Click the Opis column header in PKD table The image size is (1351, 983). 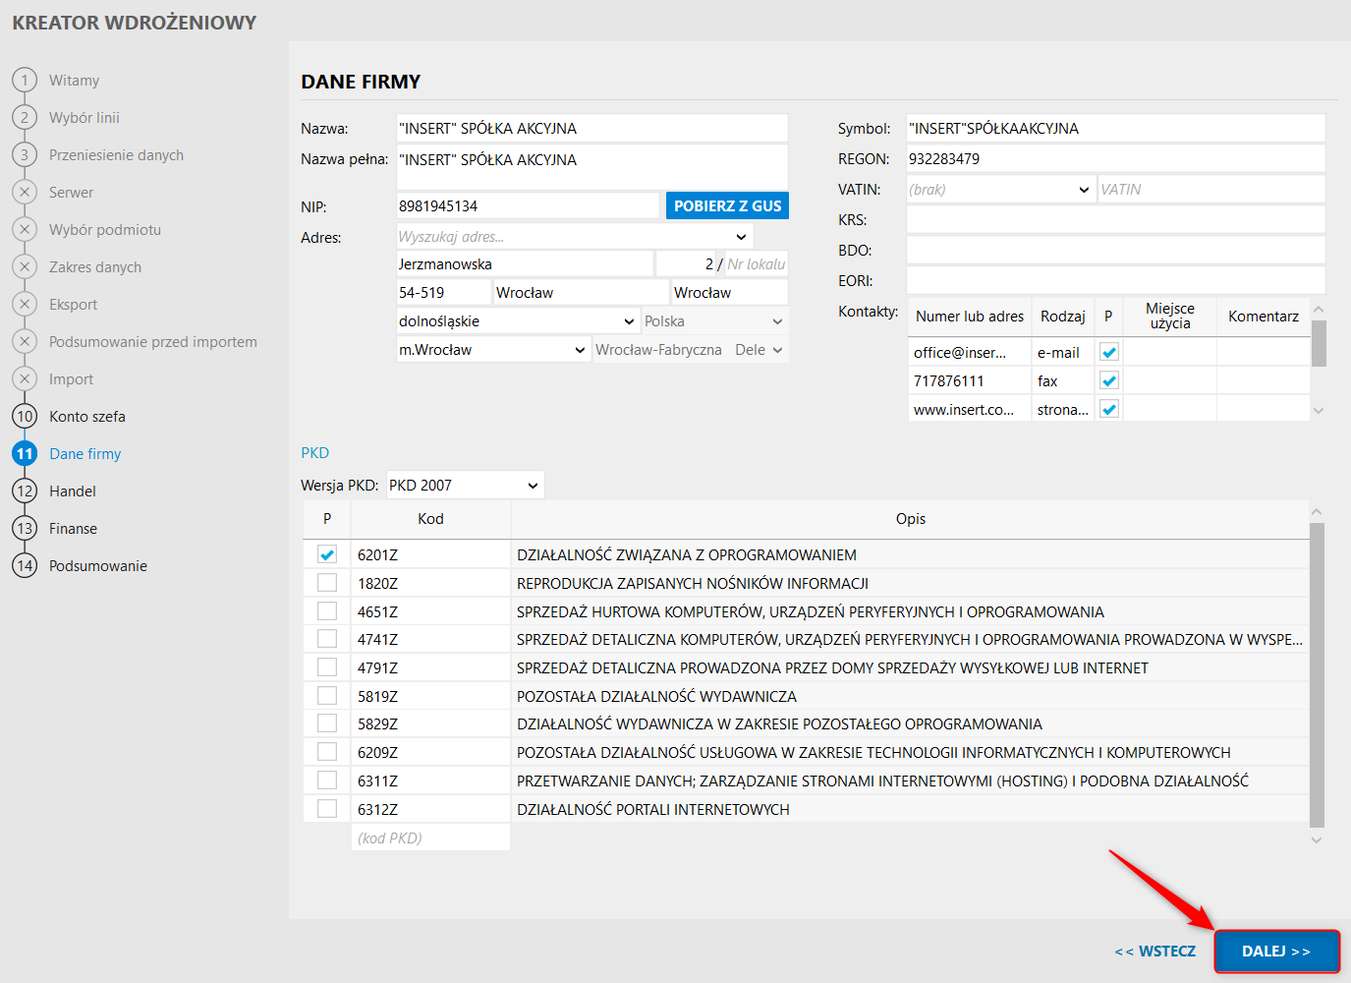tap(911, 519)
